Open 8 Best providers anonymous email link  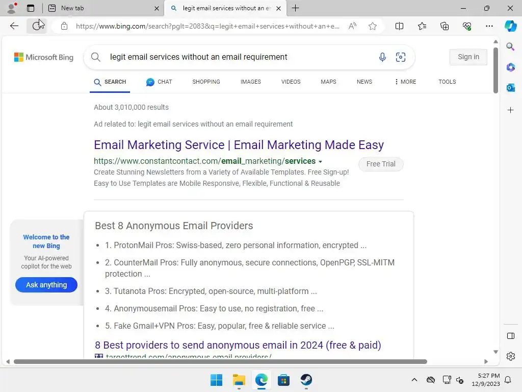tap(238, 345)
